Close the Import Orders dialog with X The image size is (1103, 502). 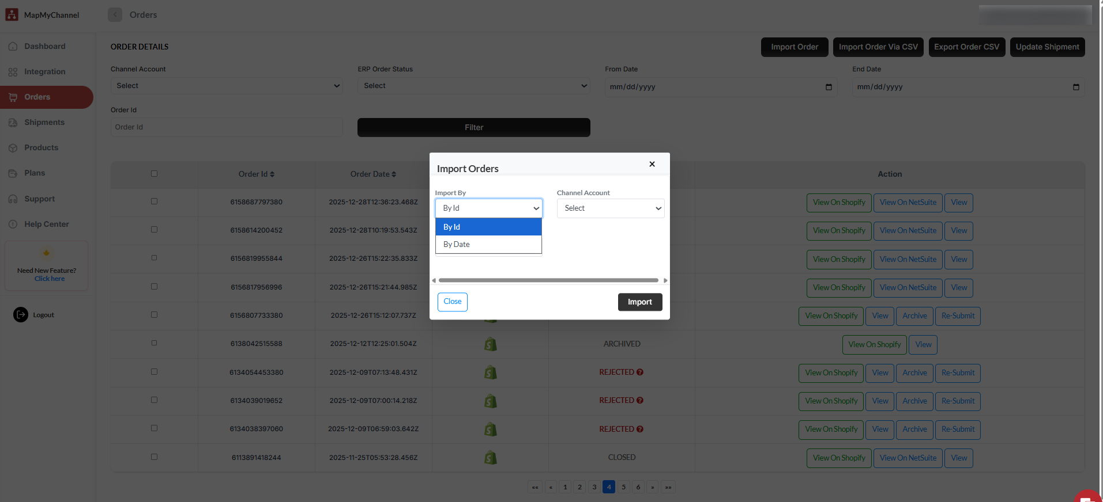click(x=652, y=164)
